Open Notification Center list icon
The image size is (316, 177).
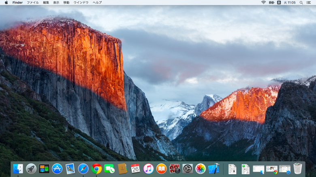[x=309, y=2]
